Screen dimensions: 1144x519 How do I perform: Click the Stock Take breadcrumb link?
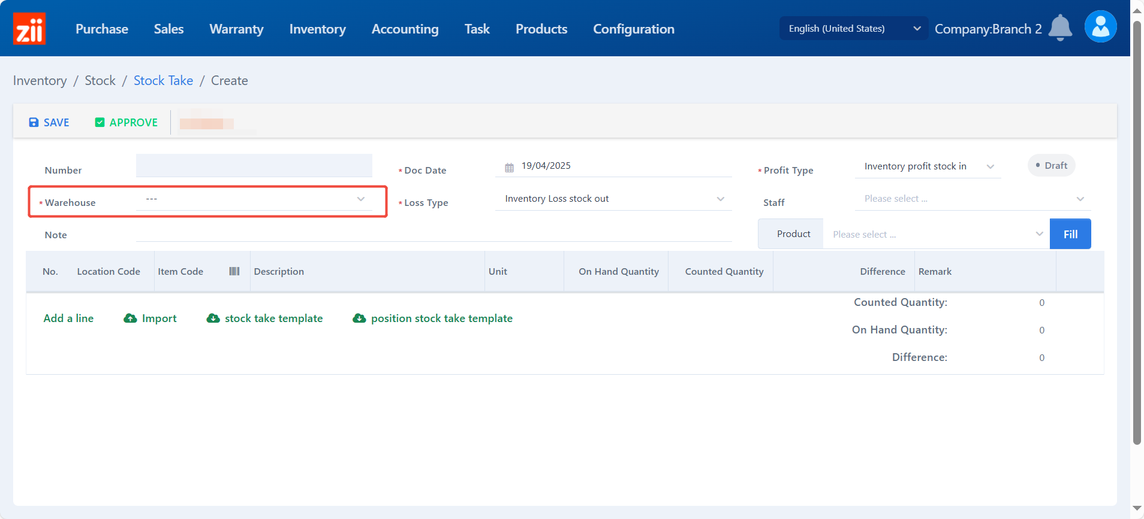(163, 80)
